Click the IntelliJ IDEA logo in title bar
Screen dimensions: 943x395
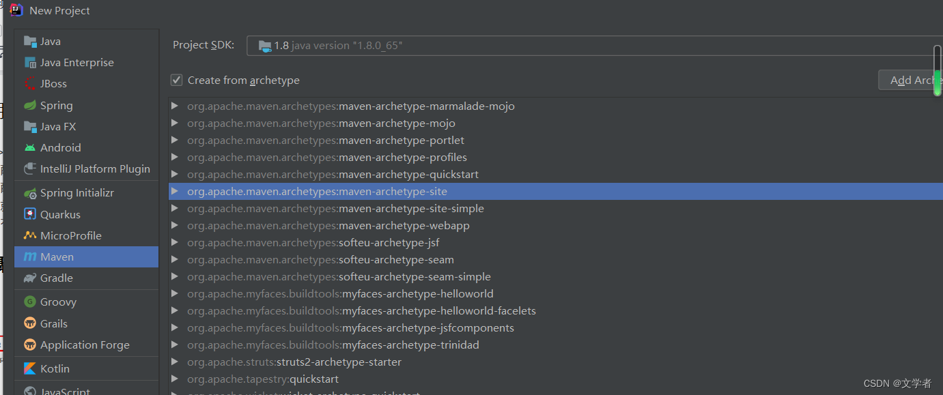[x=16, y=10]
